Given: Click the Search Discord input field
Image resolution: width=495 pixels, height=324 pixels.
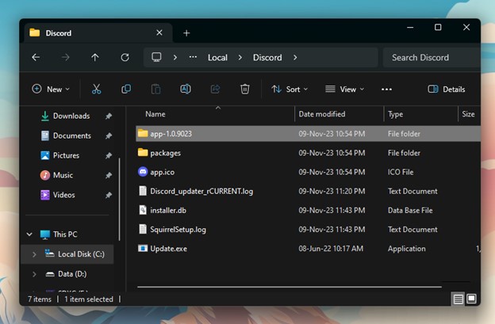Looking at the screenshot, I should point(432,58).
